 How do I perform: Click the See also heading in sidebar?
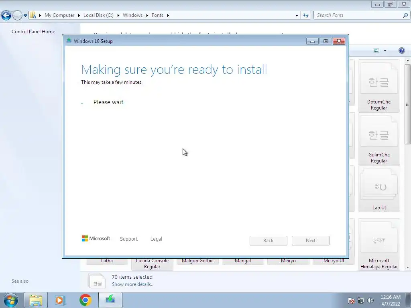pos(20,281)
